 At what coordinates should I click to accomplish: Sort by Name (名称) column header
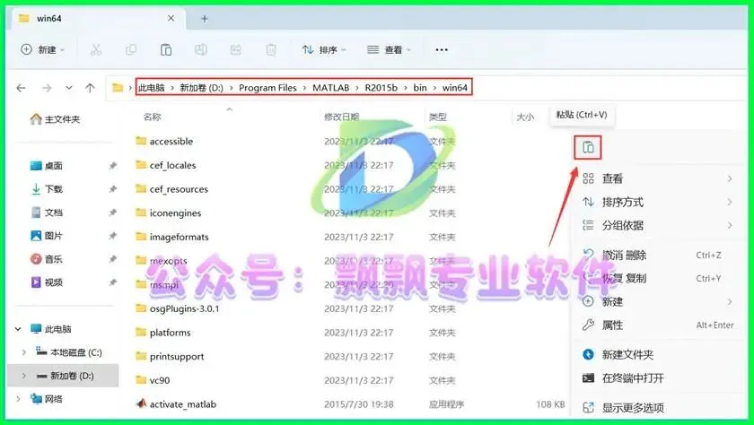[x=153, y=117]
